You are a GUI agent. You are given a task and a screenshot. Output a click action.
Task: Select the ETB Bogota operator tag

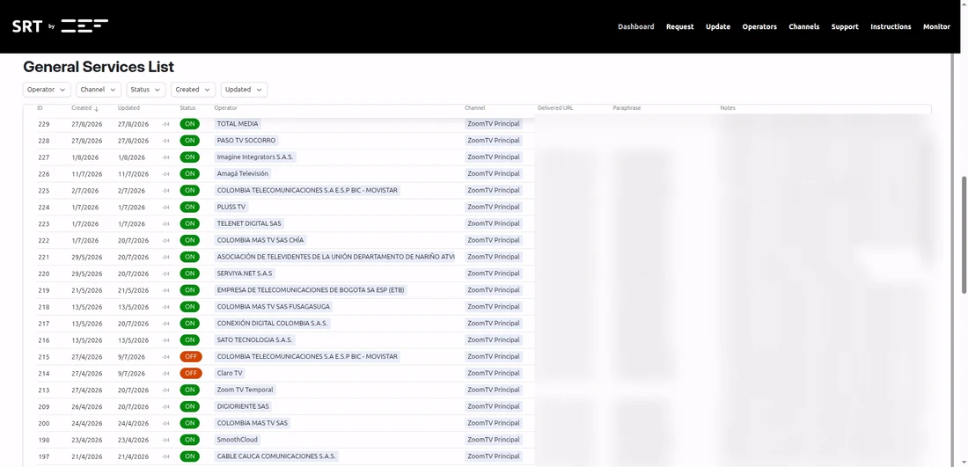click(x=311, y=290)
